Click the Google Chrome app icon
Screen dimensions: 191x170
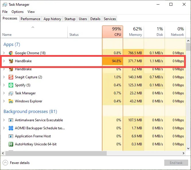coord(11,53)
